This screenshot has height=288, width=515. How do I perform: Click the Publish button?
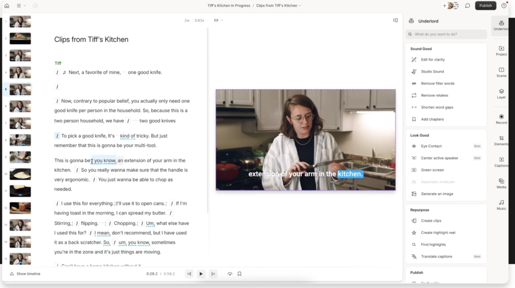point(485,6)
